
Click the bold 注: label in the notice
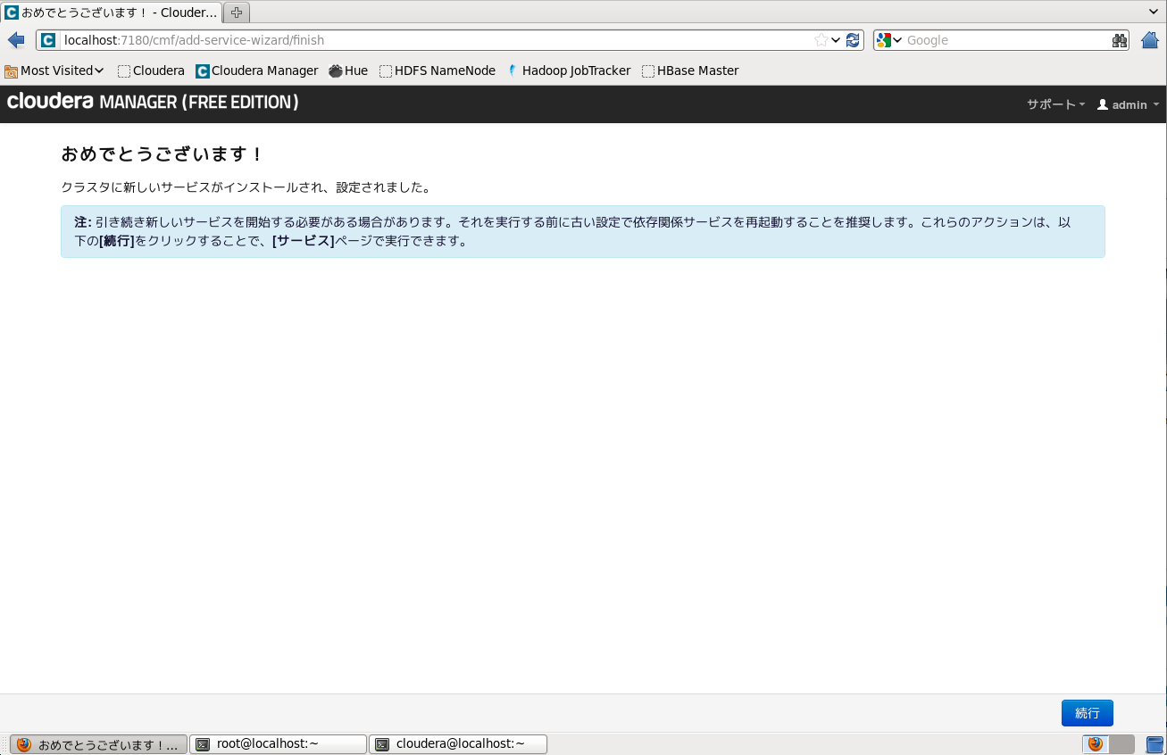click(83, 222)
